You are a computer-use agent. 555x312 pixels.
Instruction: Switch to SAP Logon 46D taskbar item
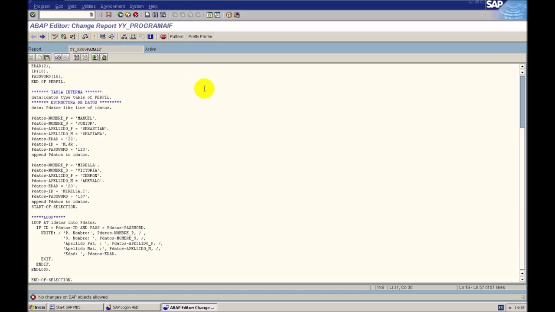134,307
